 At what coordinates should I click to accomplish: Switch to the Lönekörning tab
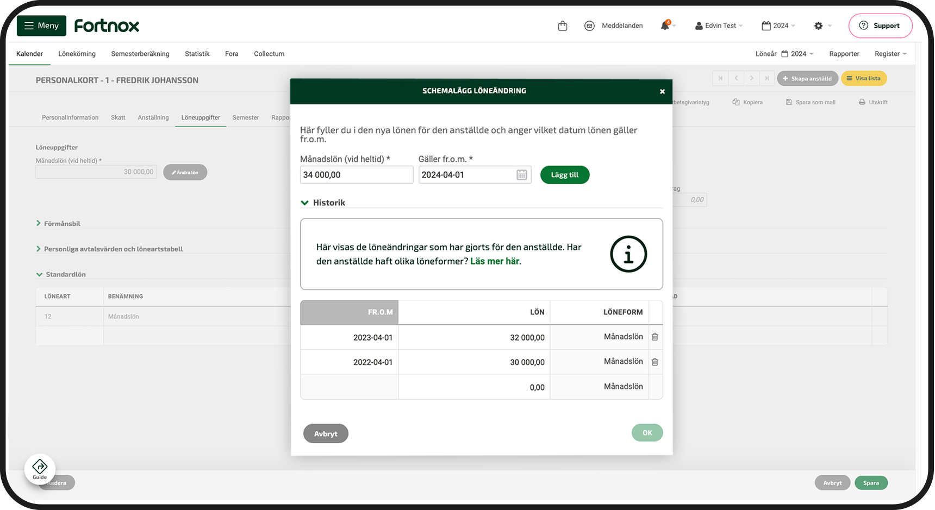[77, 54]
